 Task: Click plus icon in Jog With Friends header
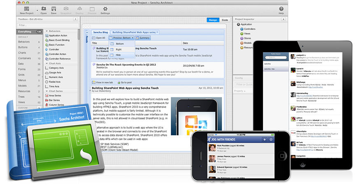265,140
